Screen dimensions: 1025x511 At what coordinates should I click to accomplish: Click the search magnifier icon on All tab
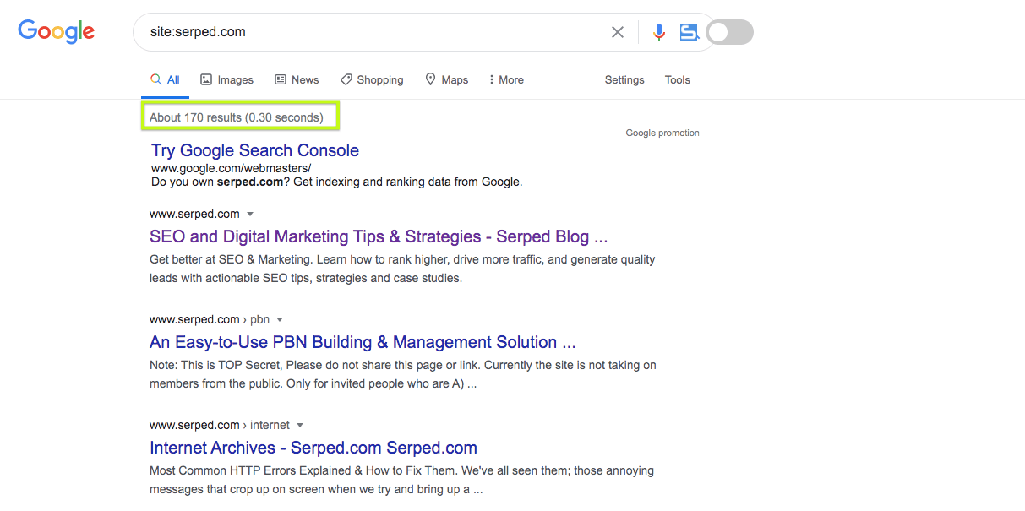(155, 79)
